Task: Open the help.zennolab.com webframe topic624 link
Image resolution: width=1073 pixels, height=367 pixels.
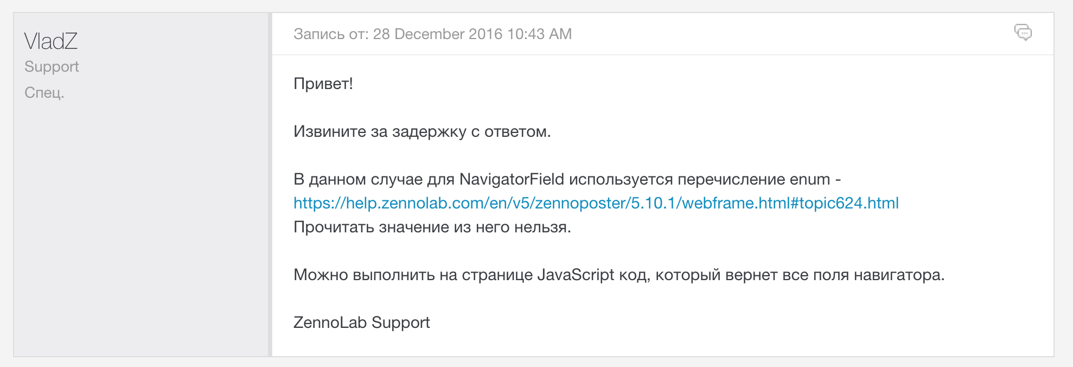Action: click(596, 203)
